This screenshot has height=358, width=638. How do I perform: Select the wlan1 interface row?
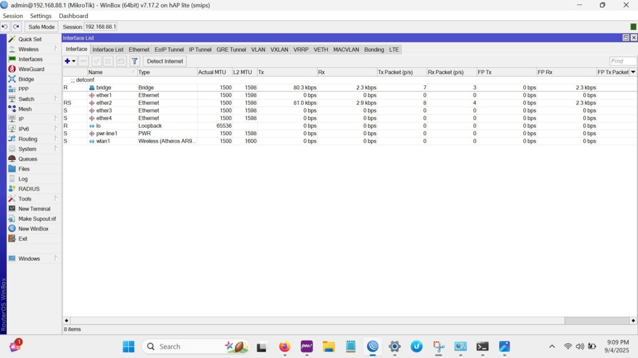coord(350,141)
